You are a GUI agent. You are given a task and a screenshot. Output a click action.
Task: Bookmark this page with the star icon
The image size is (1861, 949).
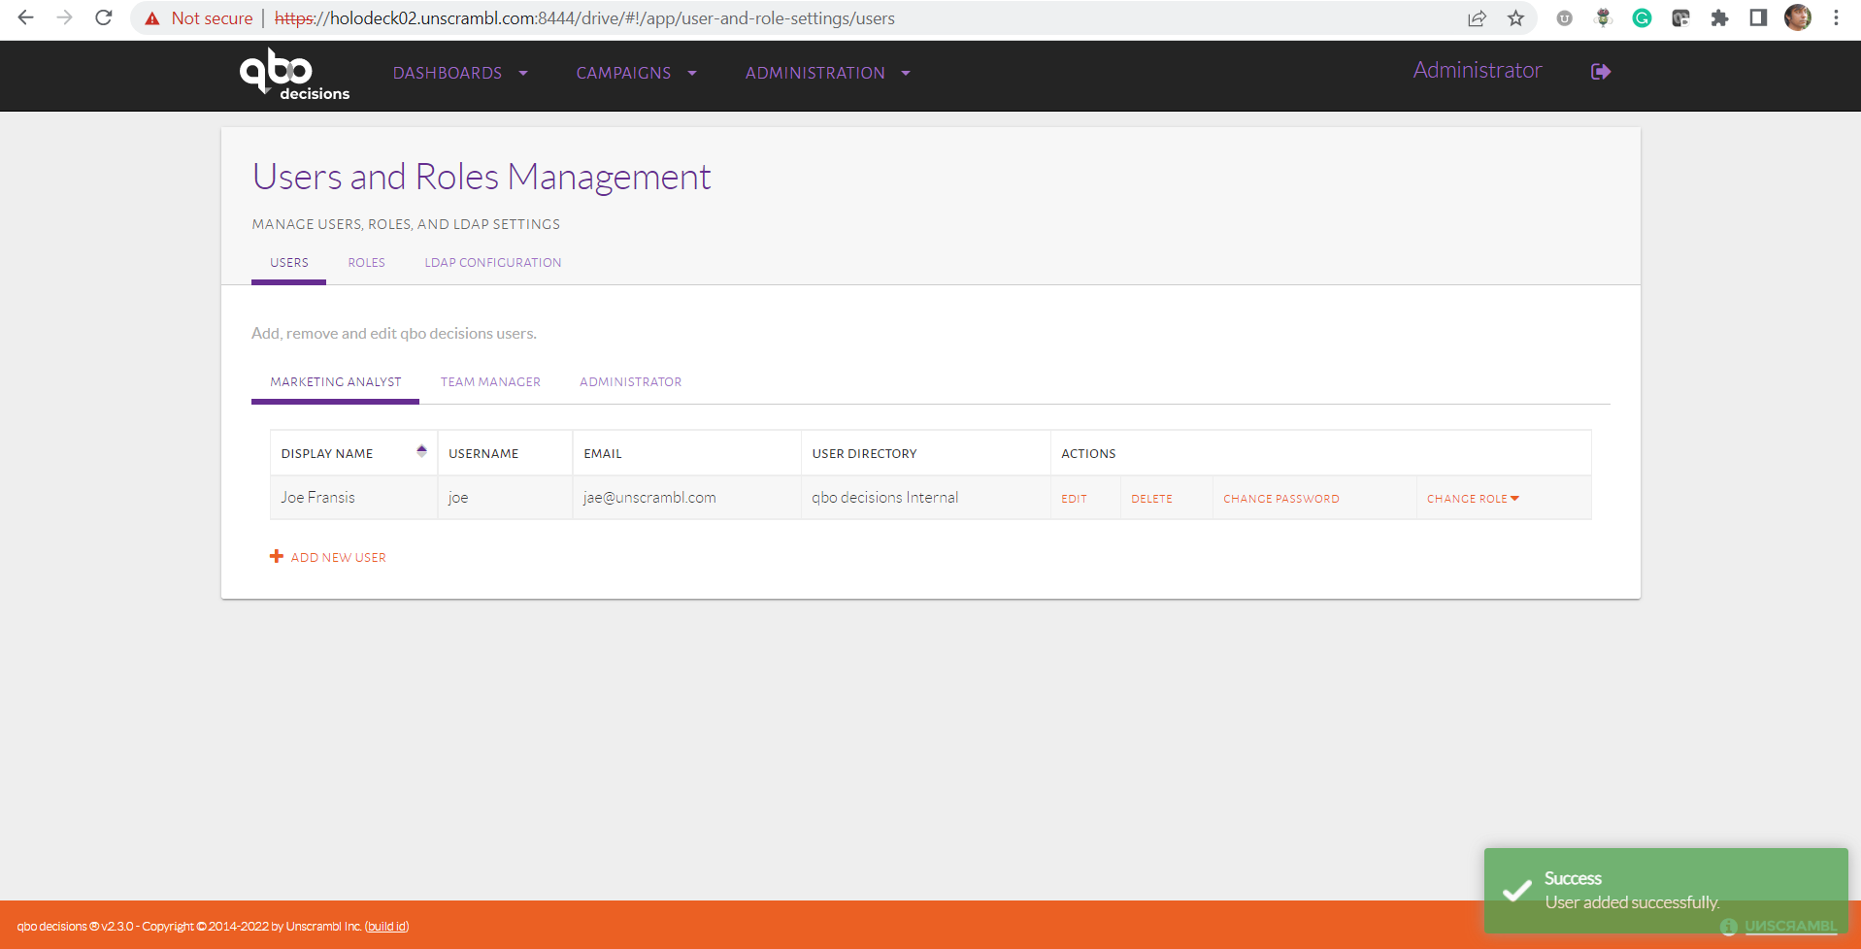(x=1515, y=18)
